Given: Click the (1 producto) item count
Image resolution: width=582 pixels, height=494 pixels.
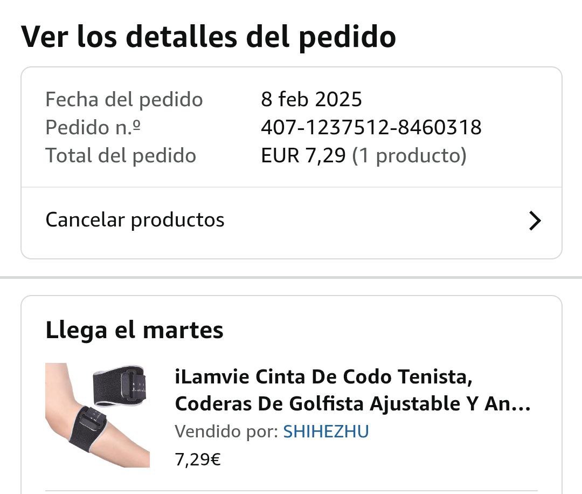Looking at the screenshot, I should click(409, 156).
